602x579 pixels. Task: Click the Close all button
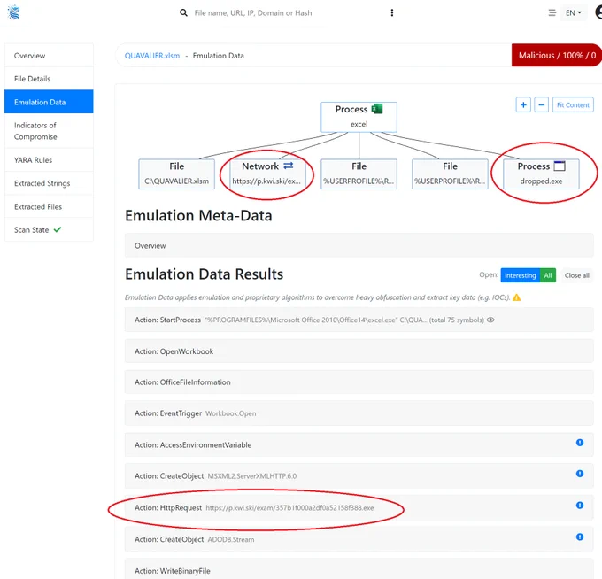[576, 275]
